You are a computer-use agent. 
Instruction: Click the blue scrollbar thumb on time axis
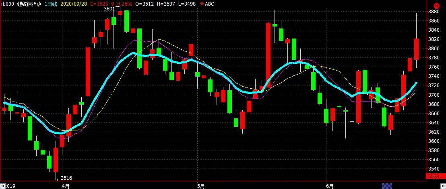(x=386, y=186)
